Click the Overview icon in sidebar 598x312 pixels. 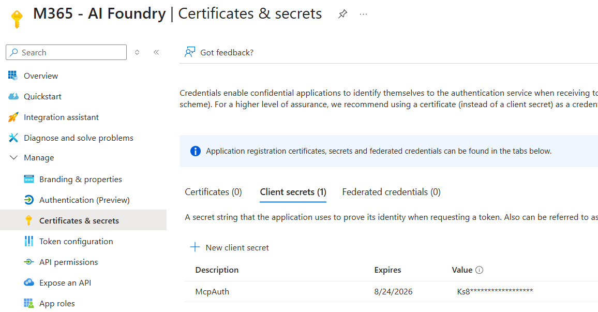pos(13,76)
